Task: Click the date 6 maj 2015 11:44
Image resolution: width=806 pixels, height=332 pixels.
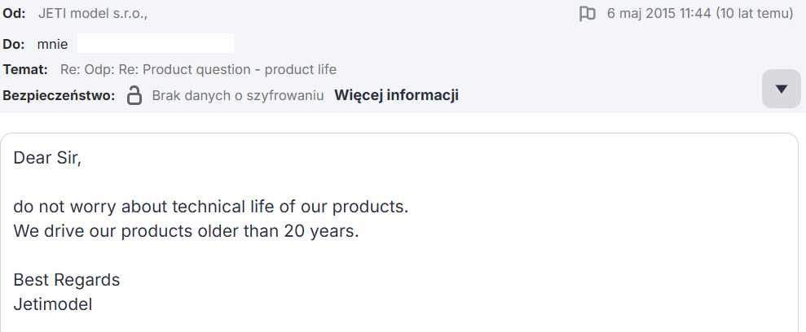Action: click(x=658, y=14)
